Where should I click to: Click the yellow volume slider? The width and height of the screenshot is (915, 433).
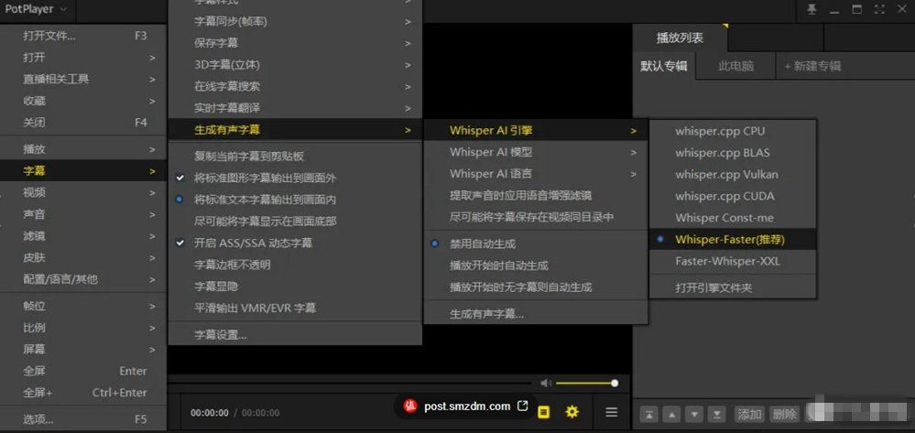[x=586, y=383]
